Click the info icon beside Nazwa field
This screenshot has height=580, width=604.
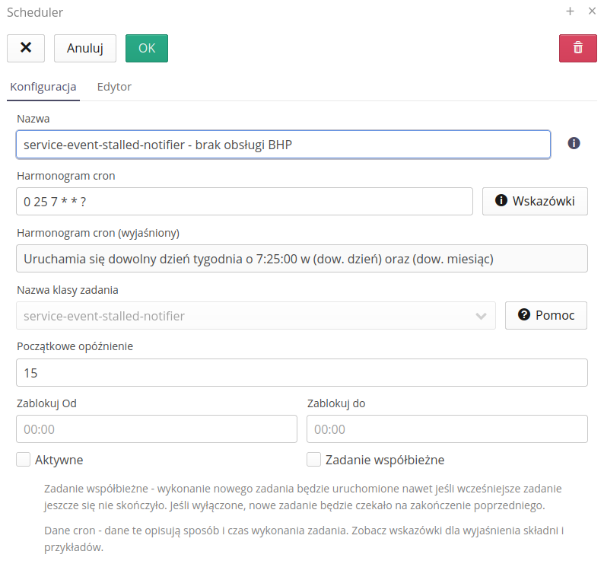(x=574, y=143)
